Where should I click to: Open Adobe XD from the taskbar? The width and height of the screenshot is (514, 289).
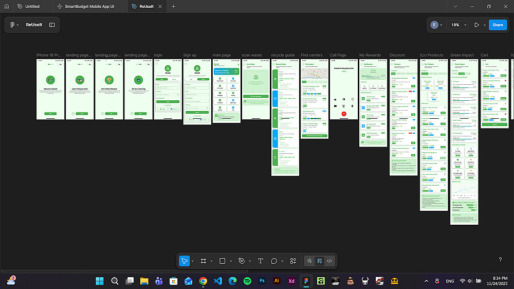coord(291,281)
